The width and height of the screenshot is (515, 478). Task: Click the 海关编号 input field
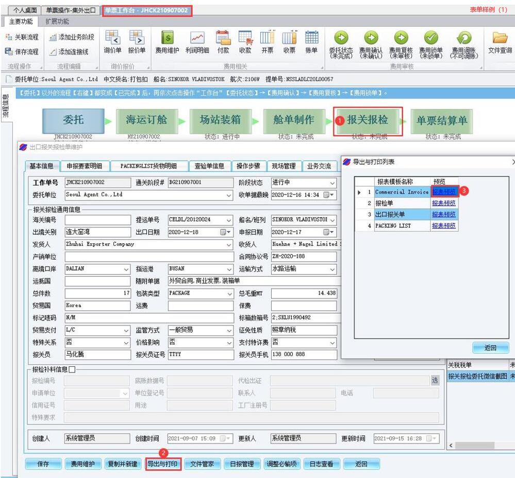[97, 220]
